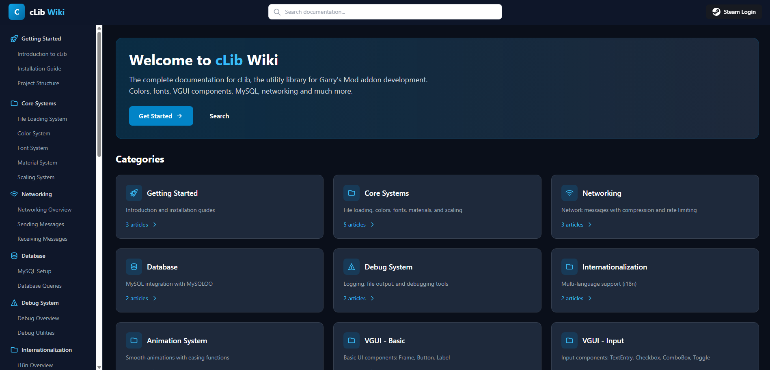The width and height of the screenshot is (770, 370).
Task: Open Debug Overview page
Action: [38, 318]
